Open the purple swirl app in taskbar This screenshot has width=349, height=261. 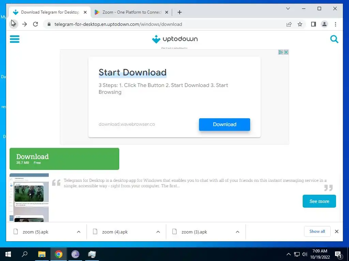click(x=75, y=254)
